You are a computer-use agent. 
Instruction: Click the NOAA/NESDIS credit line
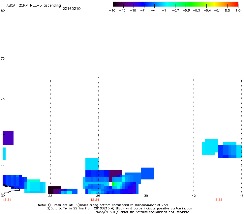point(142,212)
